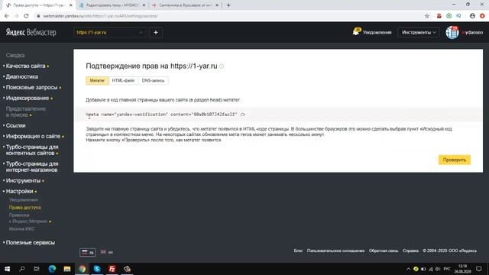Switch to the DNS-запись tab
The height and width of the screenshot is (275, 489).
[x=153, y=80]
